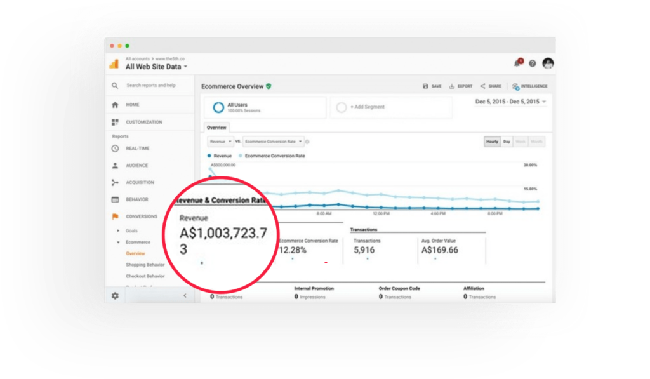Screen dimensions: 650x379
Task: Click the Google Analytics logo
Action: click(x=114, y=63)
